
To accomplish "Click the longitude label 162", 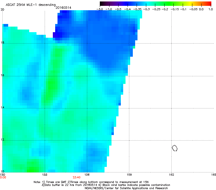I will pos(171,175).
